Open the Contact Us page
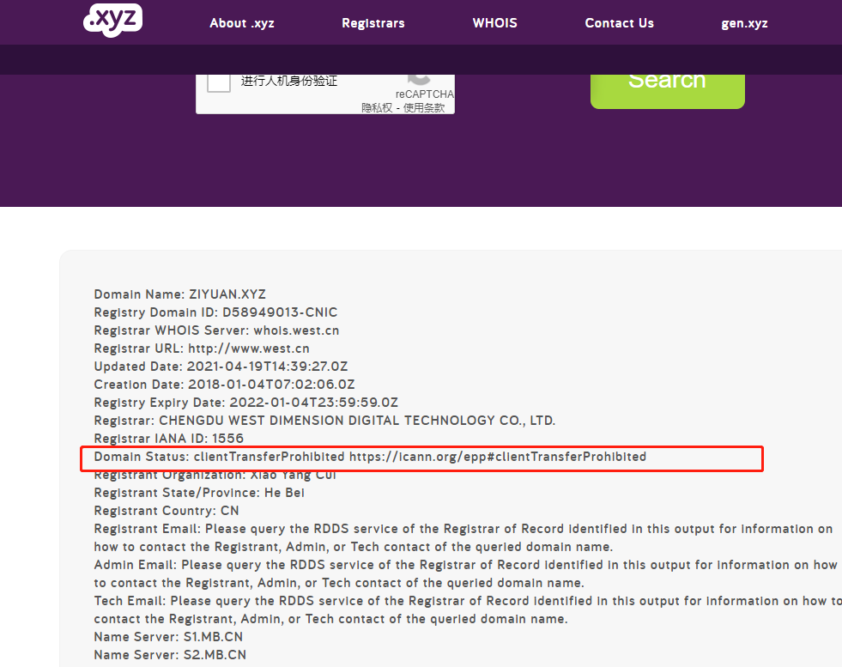Viewport: 842px width, 667px height. pos(619,23)
